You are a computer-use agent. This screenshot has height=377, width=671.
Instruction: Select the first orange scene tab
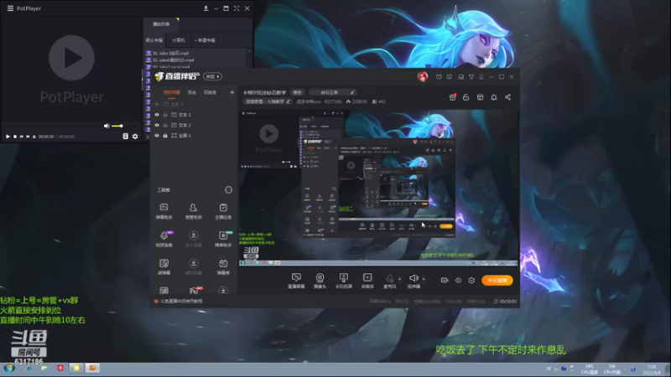tap(172, 92)
